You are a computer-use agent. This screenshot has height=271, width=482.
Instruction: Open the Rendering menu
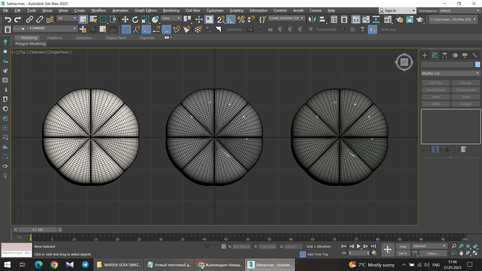(171, 11)
